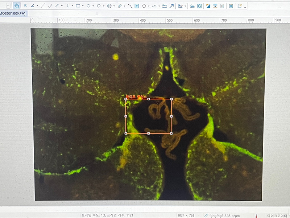The width and height of the screenshot is (290, 218).
Task: Pick the arrow annotation tool
Action: pyautogui.click(x=171, y=6)
